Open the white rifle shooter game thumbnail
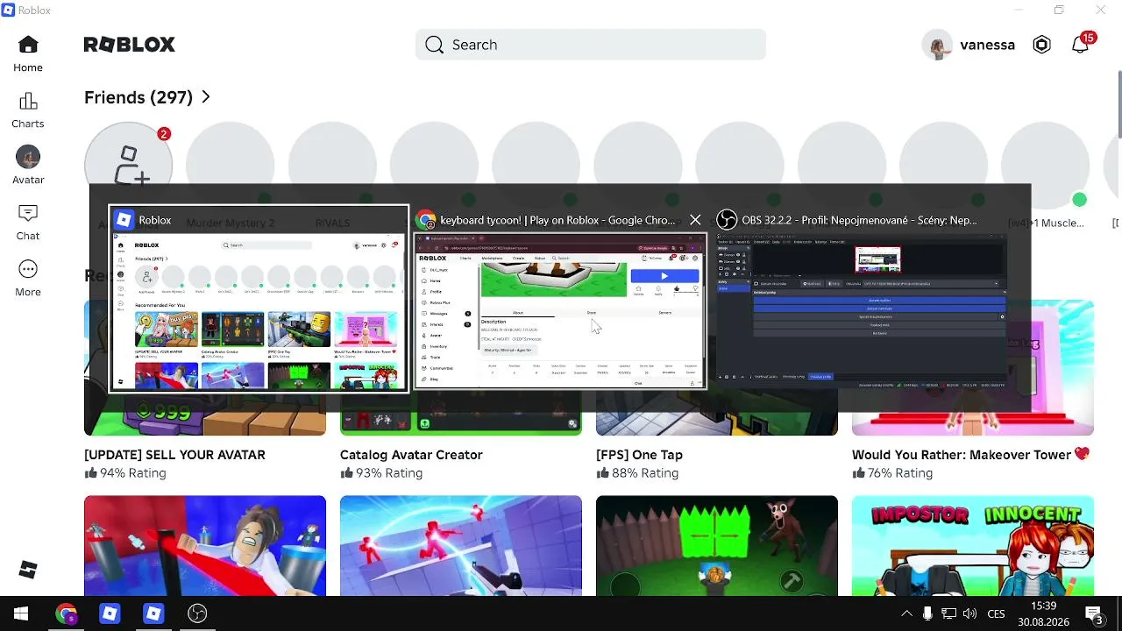The width and height of the screenshot is (1122, 631). [461, 546]
